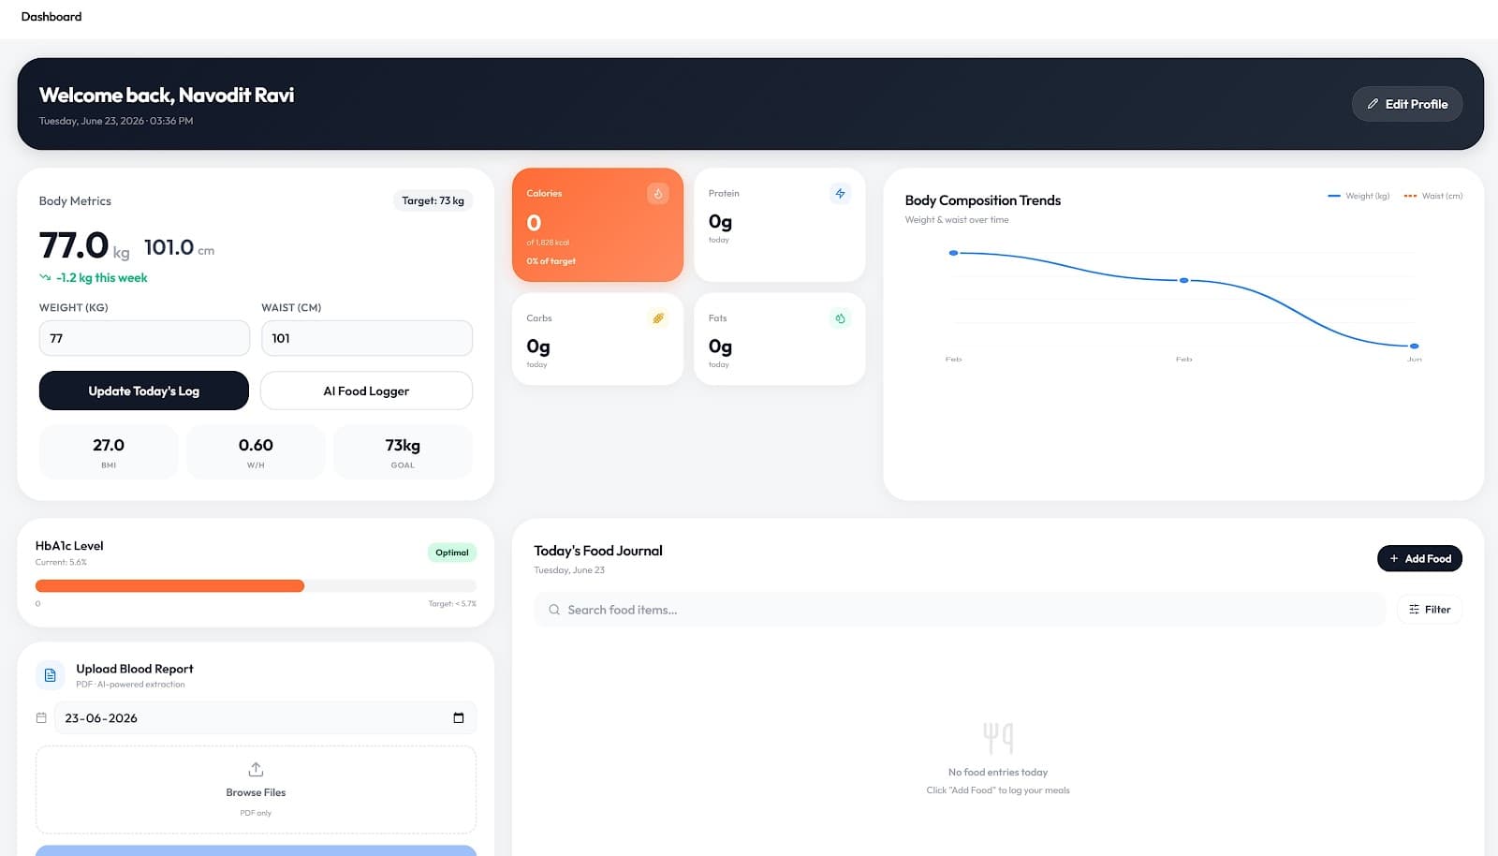Open the date picker calendar icon
This screenshot has height=856, width=1498.
pos(459,718)
